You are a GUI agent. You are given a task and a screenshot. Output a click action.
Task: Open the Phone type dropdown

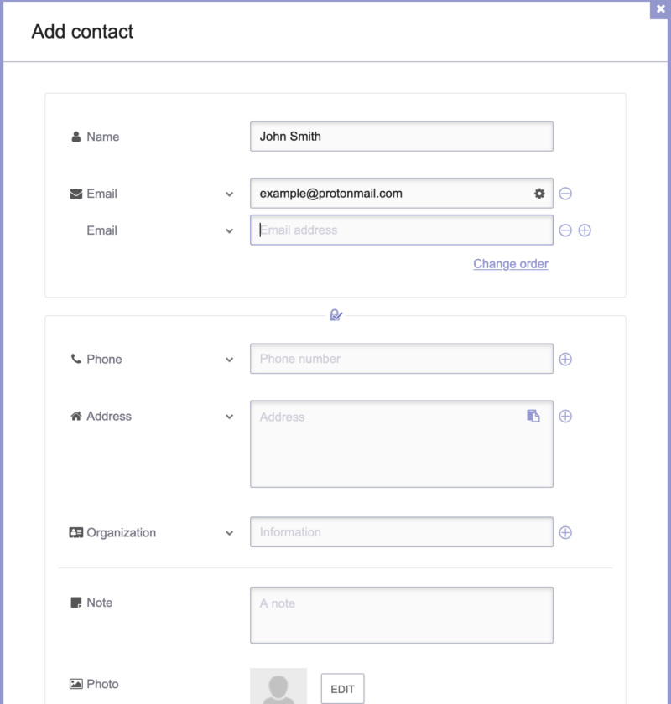(229, 360)
